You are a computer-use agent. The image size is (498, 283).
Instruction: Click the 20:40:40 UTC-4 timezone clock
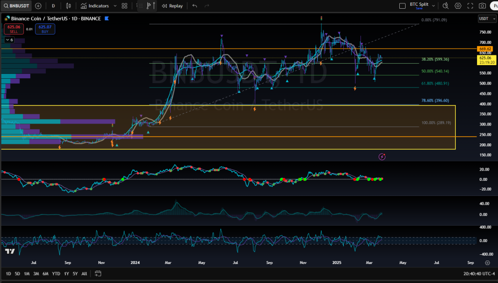pyautogui.click(x=479, y=273)
